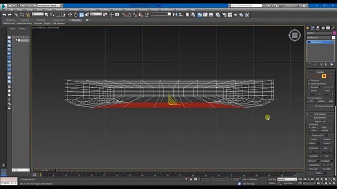This screenshot has width=337, height=189.
Task: Select SubObj preview selection radio button
Action: (316, 101)
